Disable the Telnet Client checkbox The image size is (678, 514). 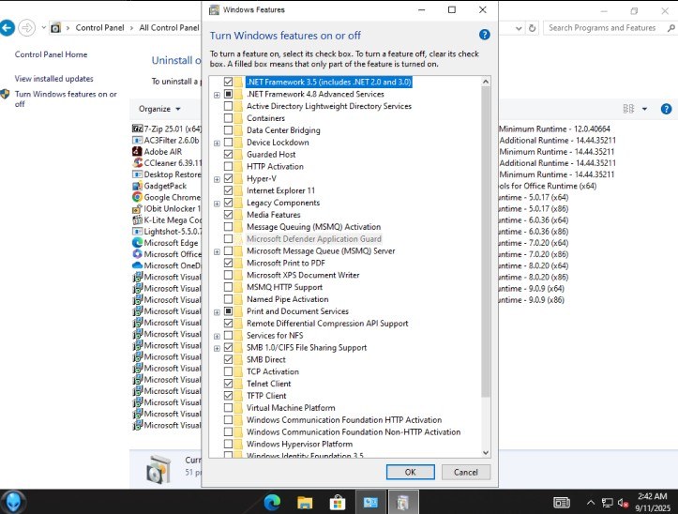pos(228,384)
